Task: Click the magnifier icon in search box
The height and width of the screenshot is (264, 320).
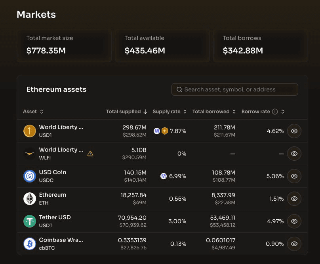Action: coord(179,89)
